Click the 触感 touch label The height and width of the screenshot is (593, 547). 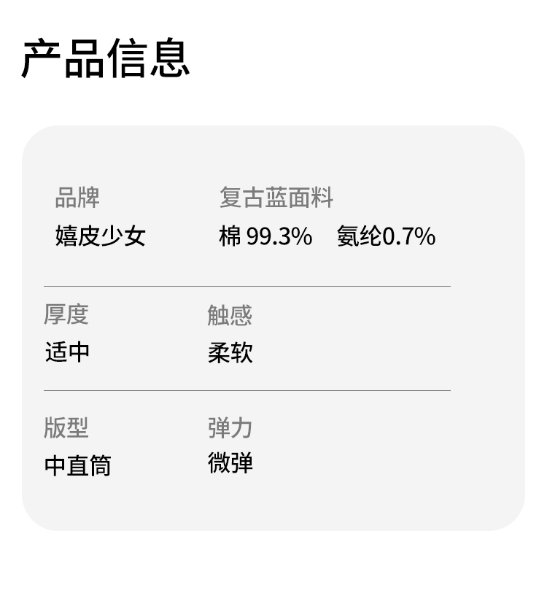(230, 315)
